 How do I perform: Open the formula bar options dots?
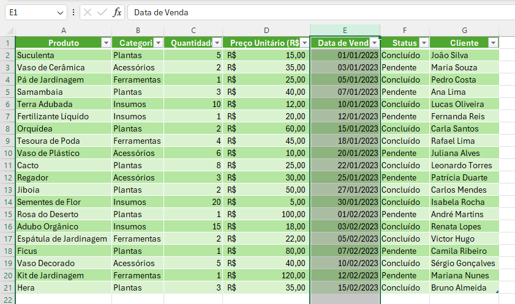(73, 12)
